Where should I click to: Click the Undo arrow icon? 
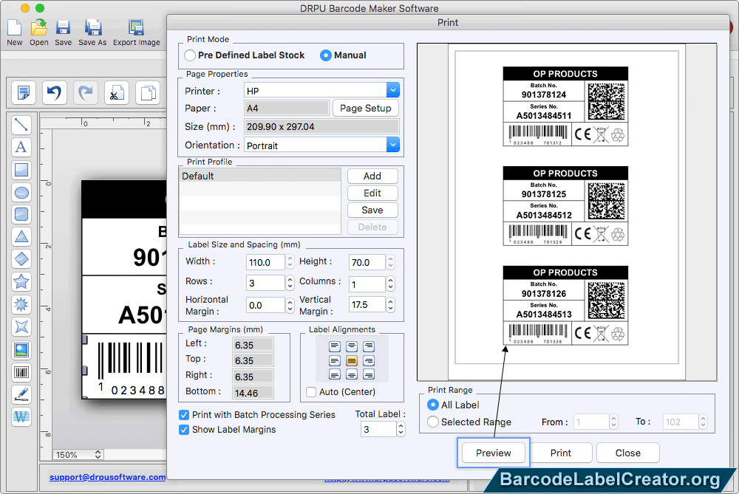54,92
